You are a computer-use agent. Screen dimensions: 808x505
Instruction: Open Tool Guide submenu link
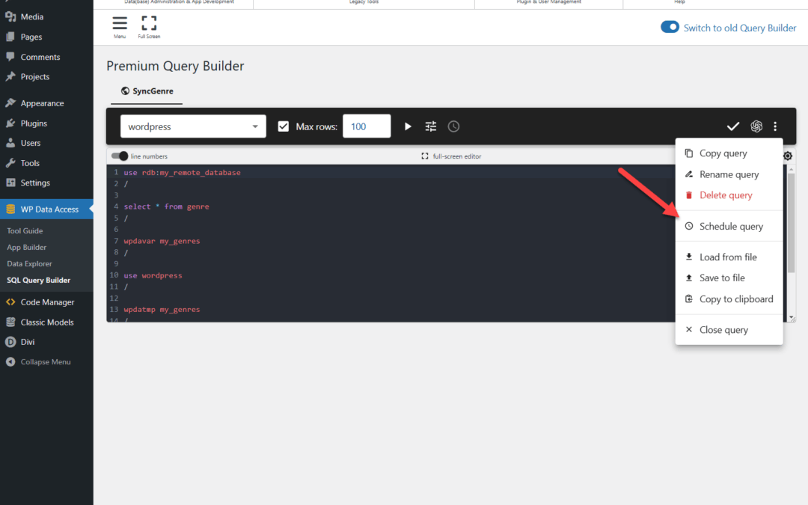[x=25, y=231]
